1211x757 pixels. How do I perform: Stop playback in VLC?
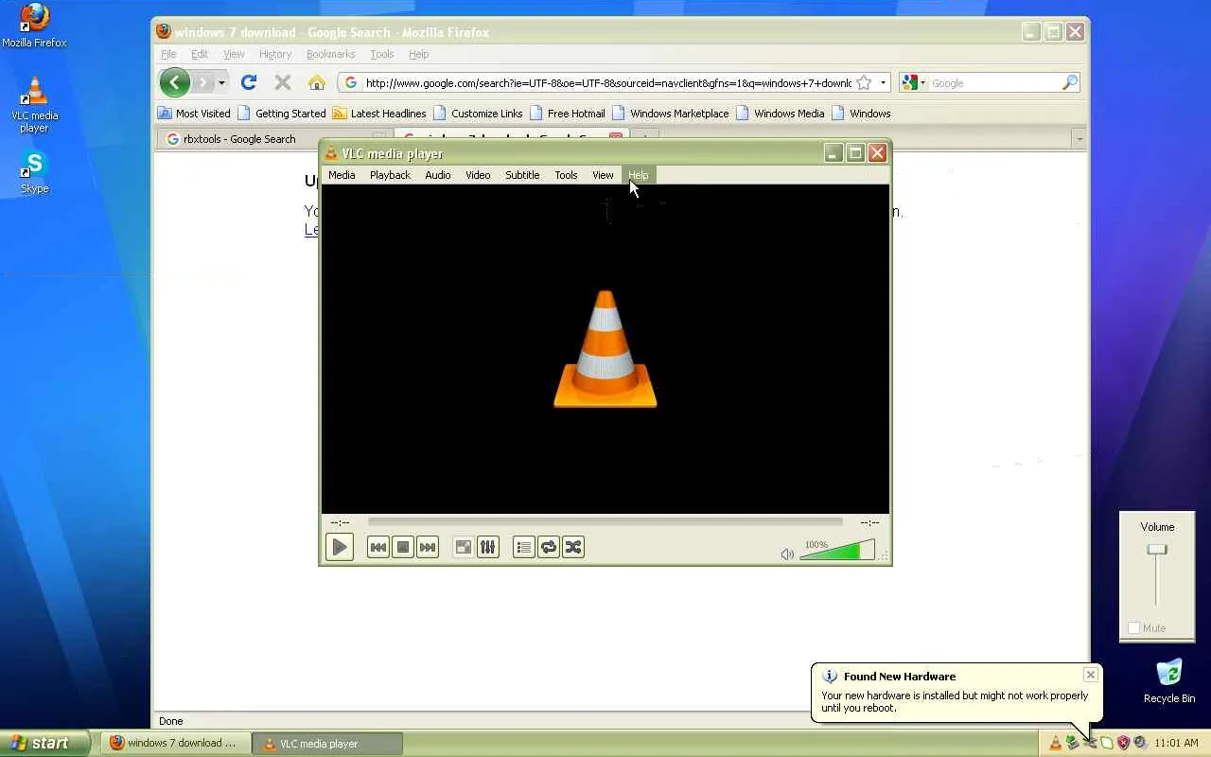[403, 547]
